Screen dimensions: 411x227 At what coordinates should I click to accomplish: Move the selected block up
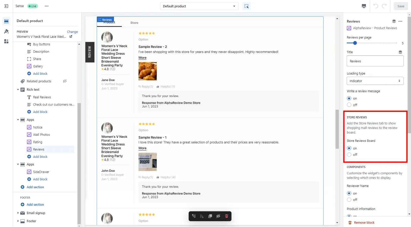194,216
